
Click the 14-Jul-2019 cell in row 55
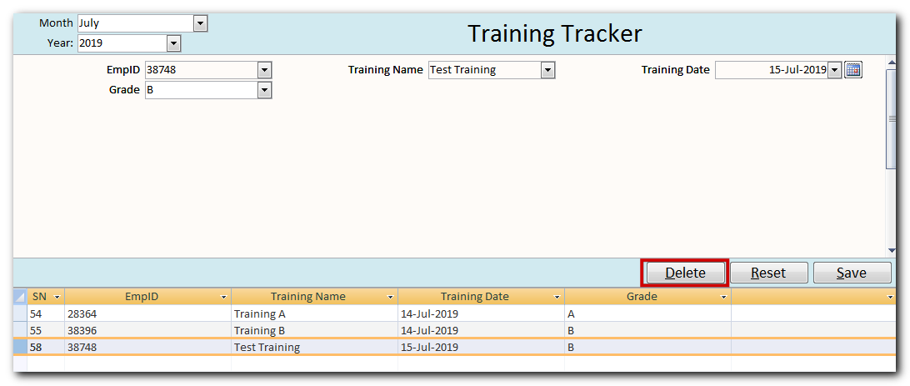pos(481,331)
